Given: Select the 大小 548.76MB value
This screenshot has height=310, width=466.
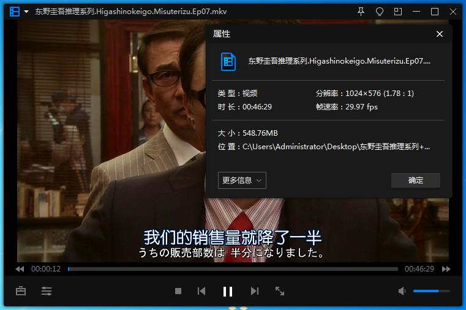Looking at the screenshot, I should pos(260,133).
